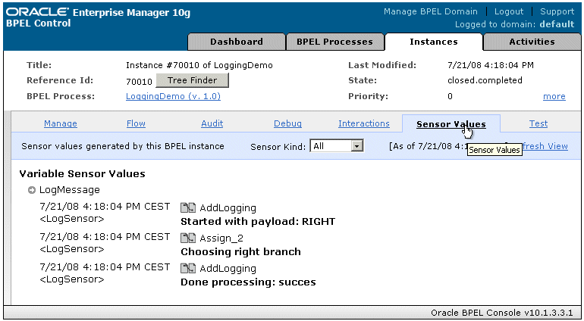
Task: Click the activity icon beside last AddLogging entry
Action: (188, 269)
